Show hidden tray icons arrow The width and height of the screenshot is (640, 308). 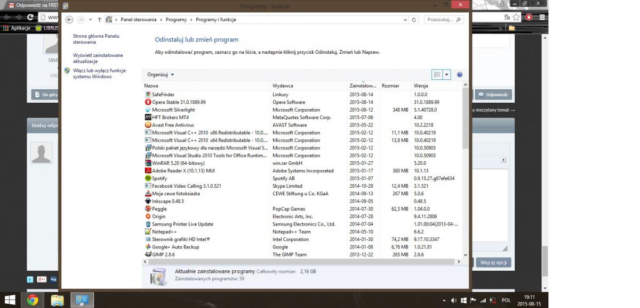click(x=445, y=301)
